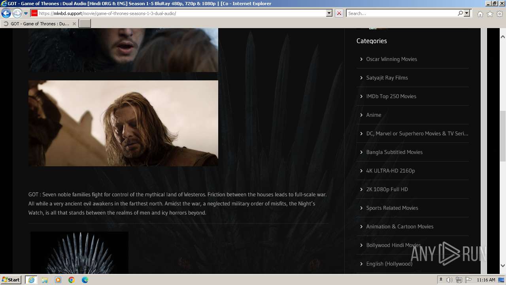Image resolution: width=506 pixels, height=285 pixels.
Task: Open Bollywood Hindi Movies category
Action: tap(393, 245)
